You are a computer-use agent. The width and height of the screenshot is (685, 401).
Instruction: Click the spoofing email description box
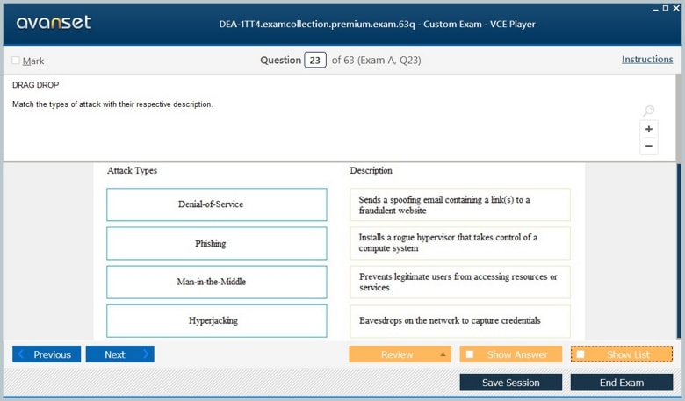coord(459,204)
